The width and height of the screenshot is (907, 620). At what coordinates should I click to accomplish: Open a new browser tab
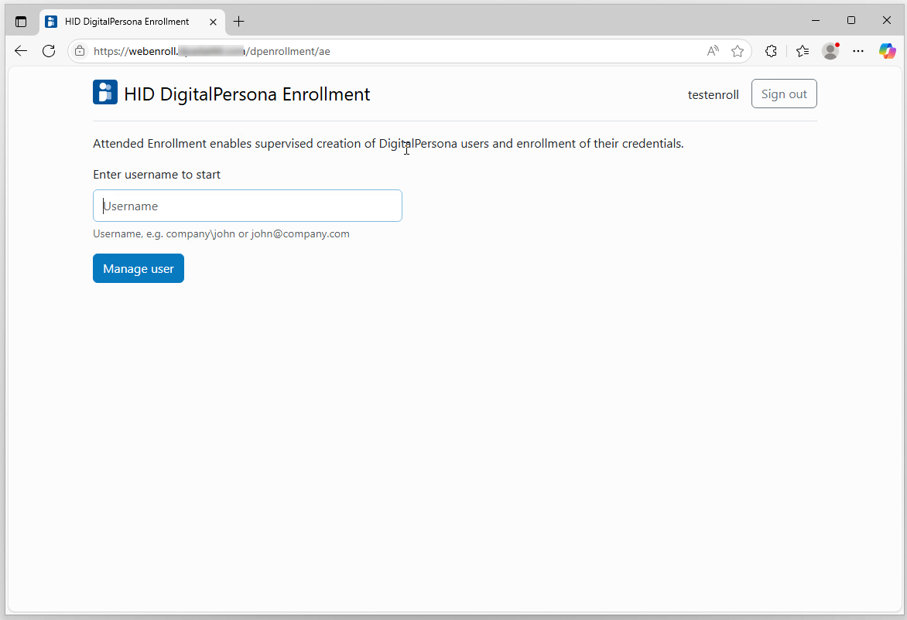point(239,22)
